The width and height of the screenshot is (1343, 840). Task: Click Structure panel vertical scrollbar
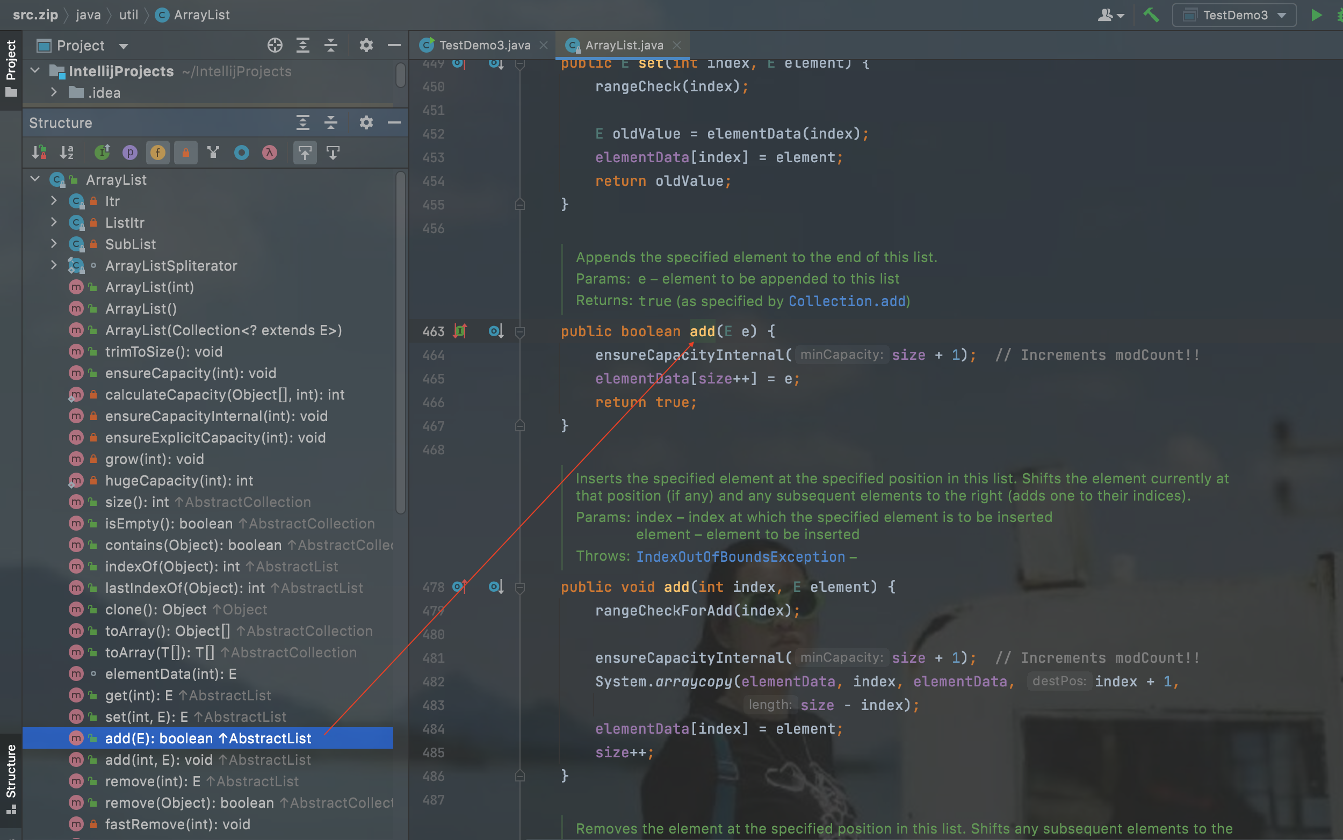[x=401, y=343]
